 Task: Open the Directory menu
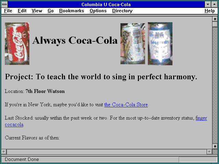pos(122,11)
